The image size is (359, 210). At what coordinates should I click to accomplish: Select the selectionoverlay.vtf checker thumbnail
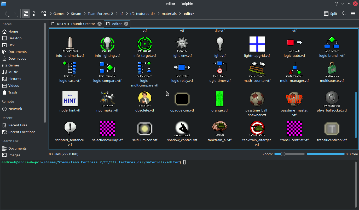coord(107,128)
